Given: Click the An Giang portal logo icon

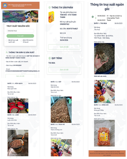Looking at the screenshot, I should [x=5, y=5].
